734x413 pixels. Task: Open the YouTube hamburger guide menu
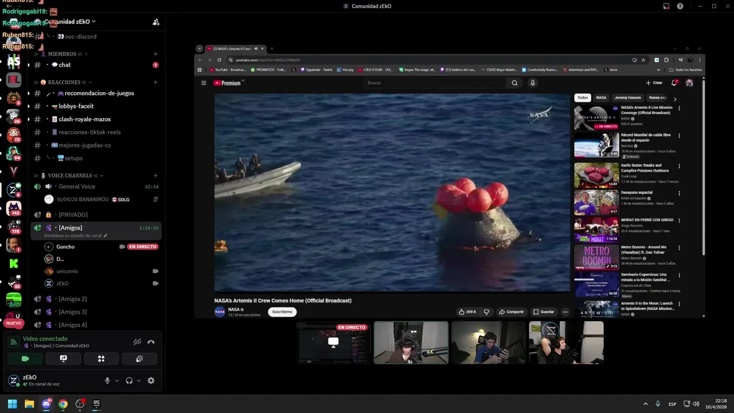(x=204, y=83)
